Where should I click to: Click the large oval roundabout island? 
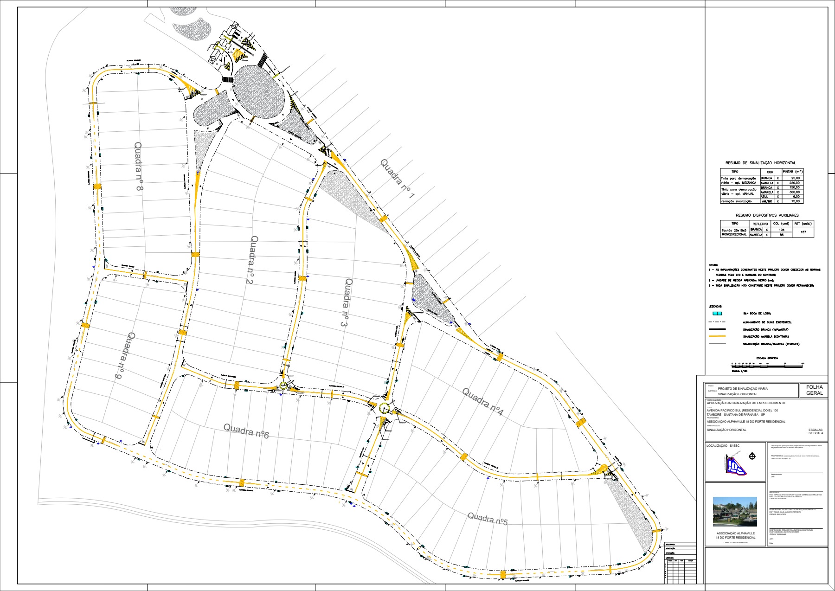click(257, 92)
